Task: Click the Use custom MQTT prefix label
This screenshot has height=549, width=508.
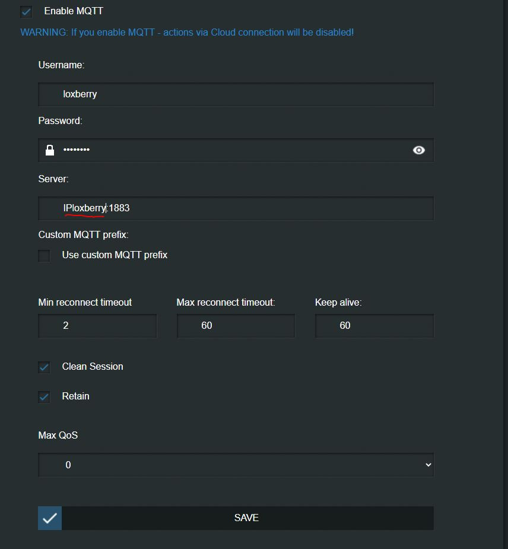Action: 115,255
